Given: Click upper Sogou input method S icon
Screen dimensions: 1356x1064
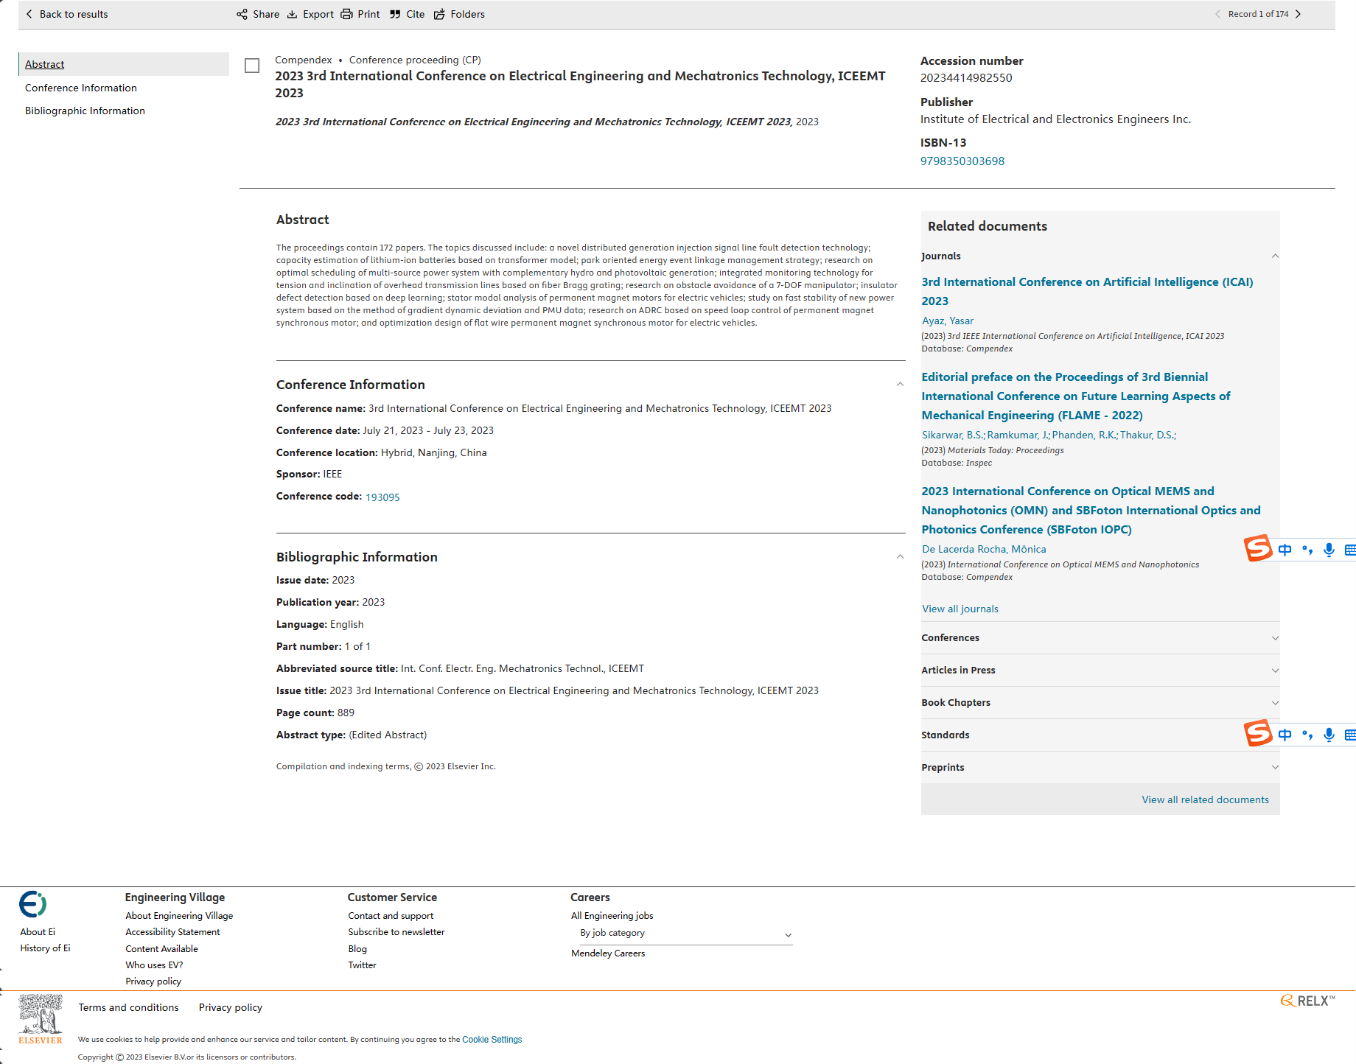Looking at the screenshot, I should point(1258,548).
